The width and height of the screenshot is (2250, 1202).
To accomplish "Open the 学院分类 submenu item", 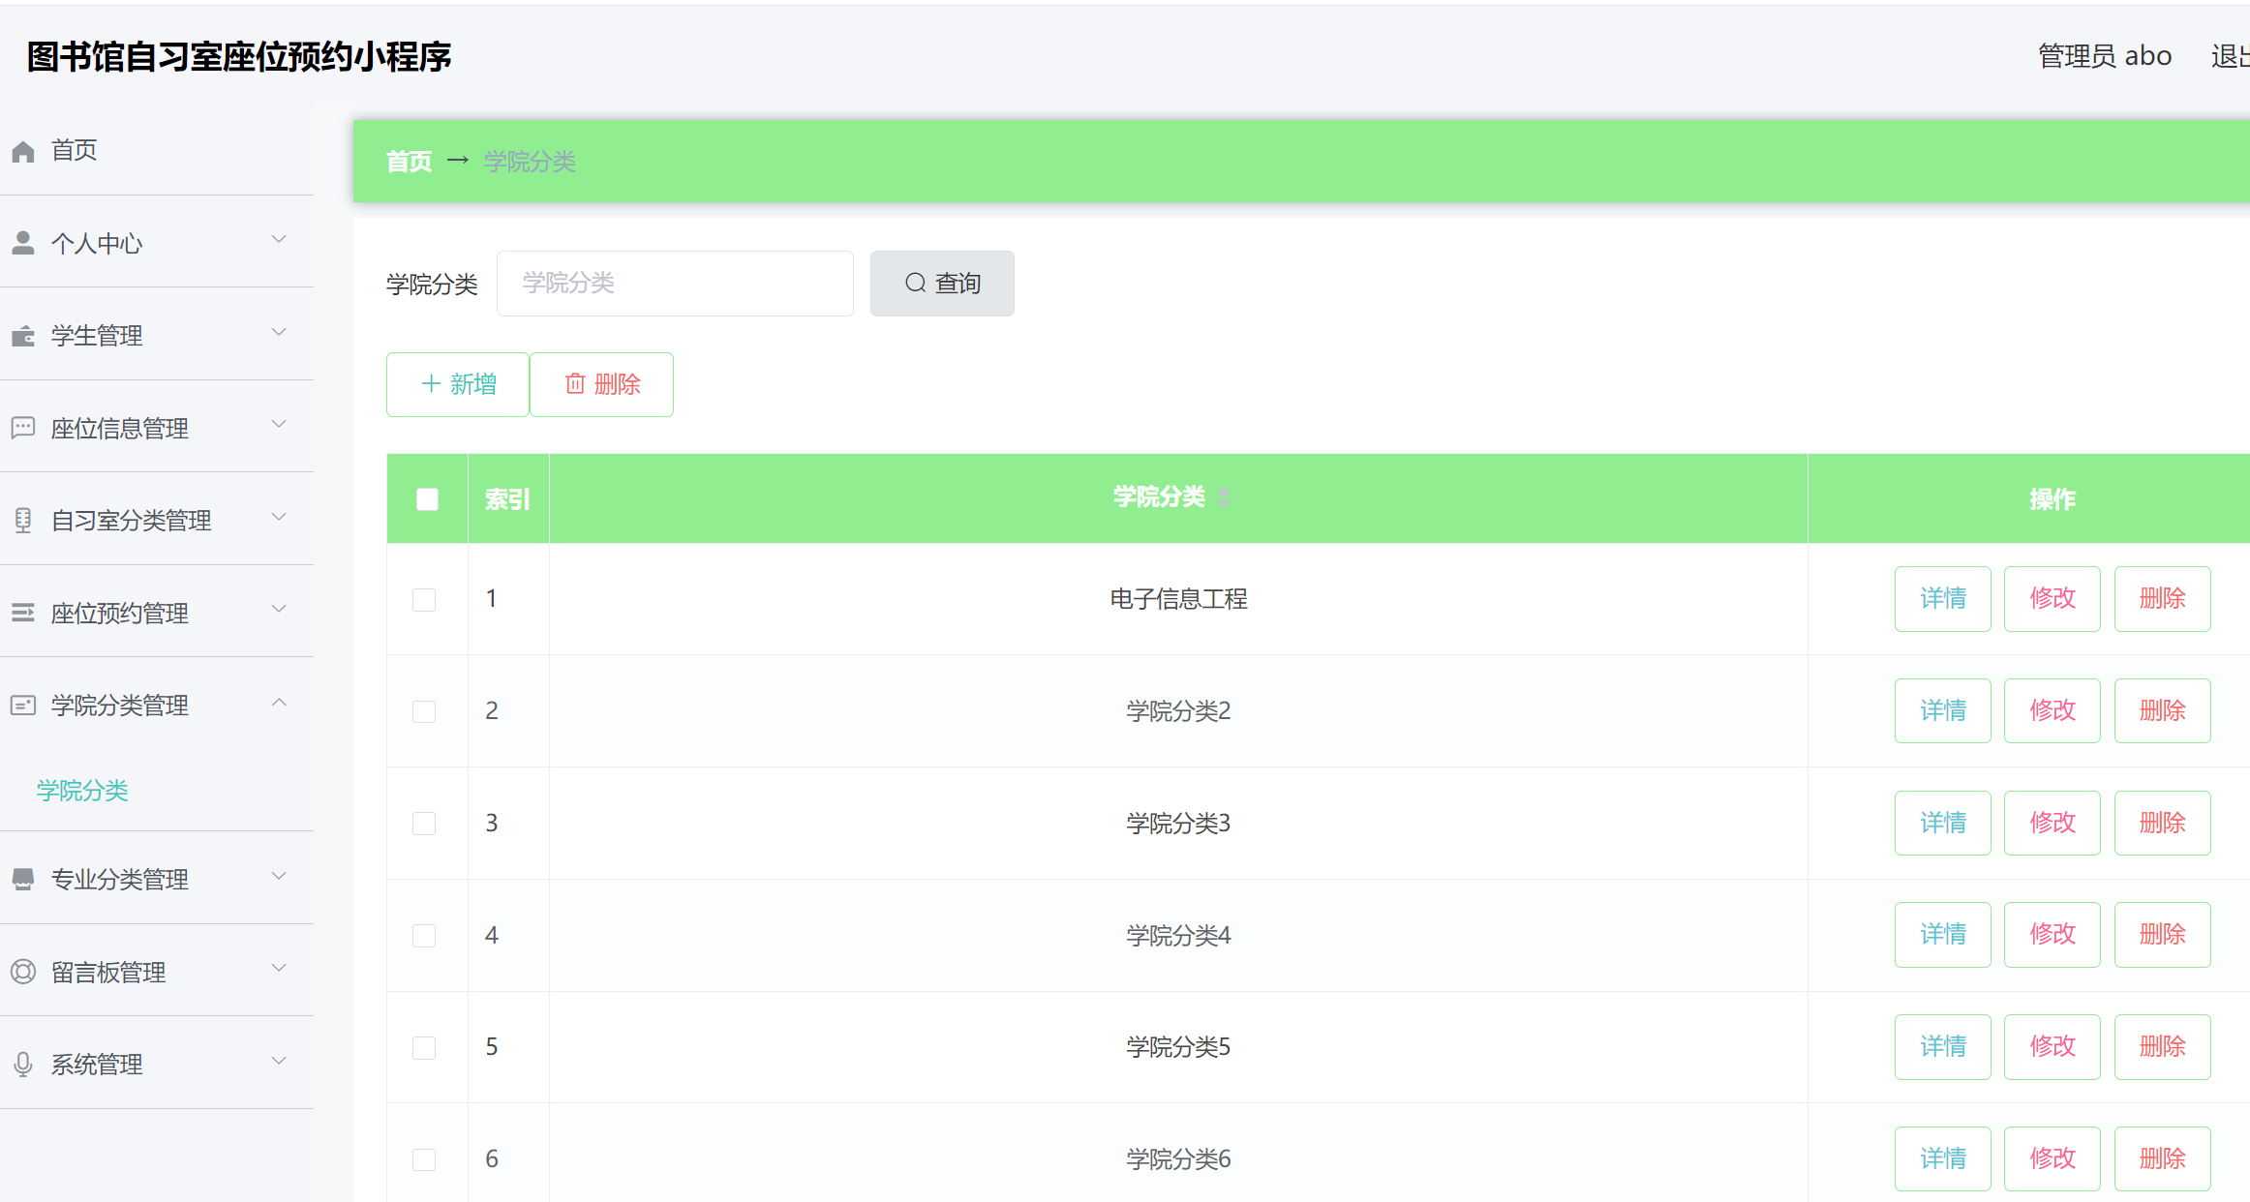I will pos(82,791).
